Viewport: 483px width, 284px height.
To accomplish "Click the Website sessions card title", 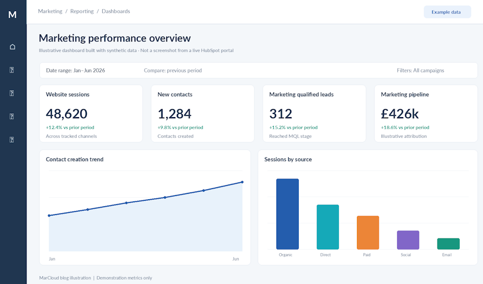I will tap(67, 94).
